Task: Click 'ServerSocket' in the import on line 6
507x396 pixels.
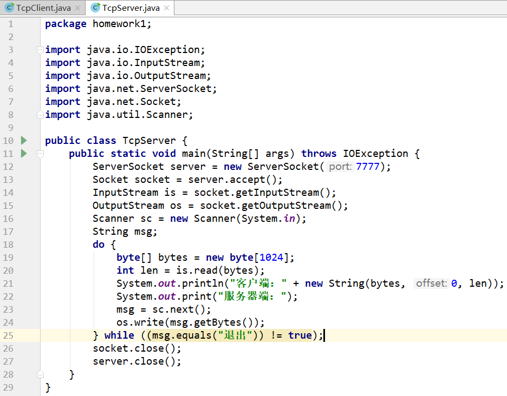Action: (176, 89)
